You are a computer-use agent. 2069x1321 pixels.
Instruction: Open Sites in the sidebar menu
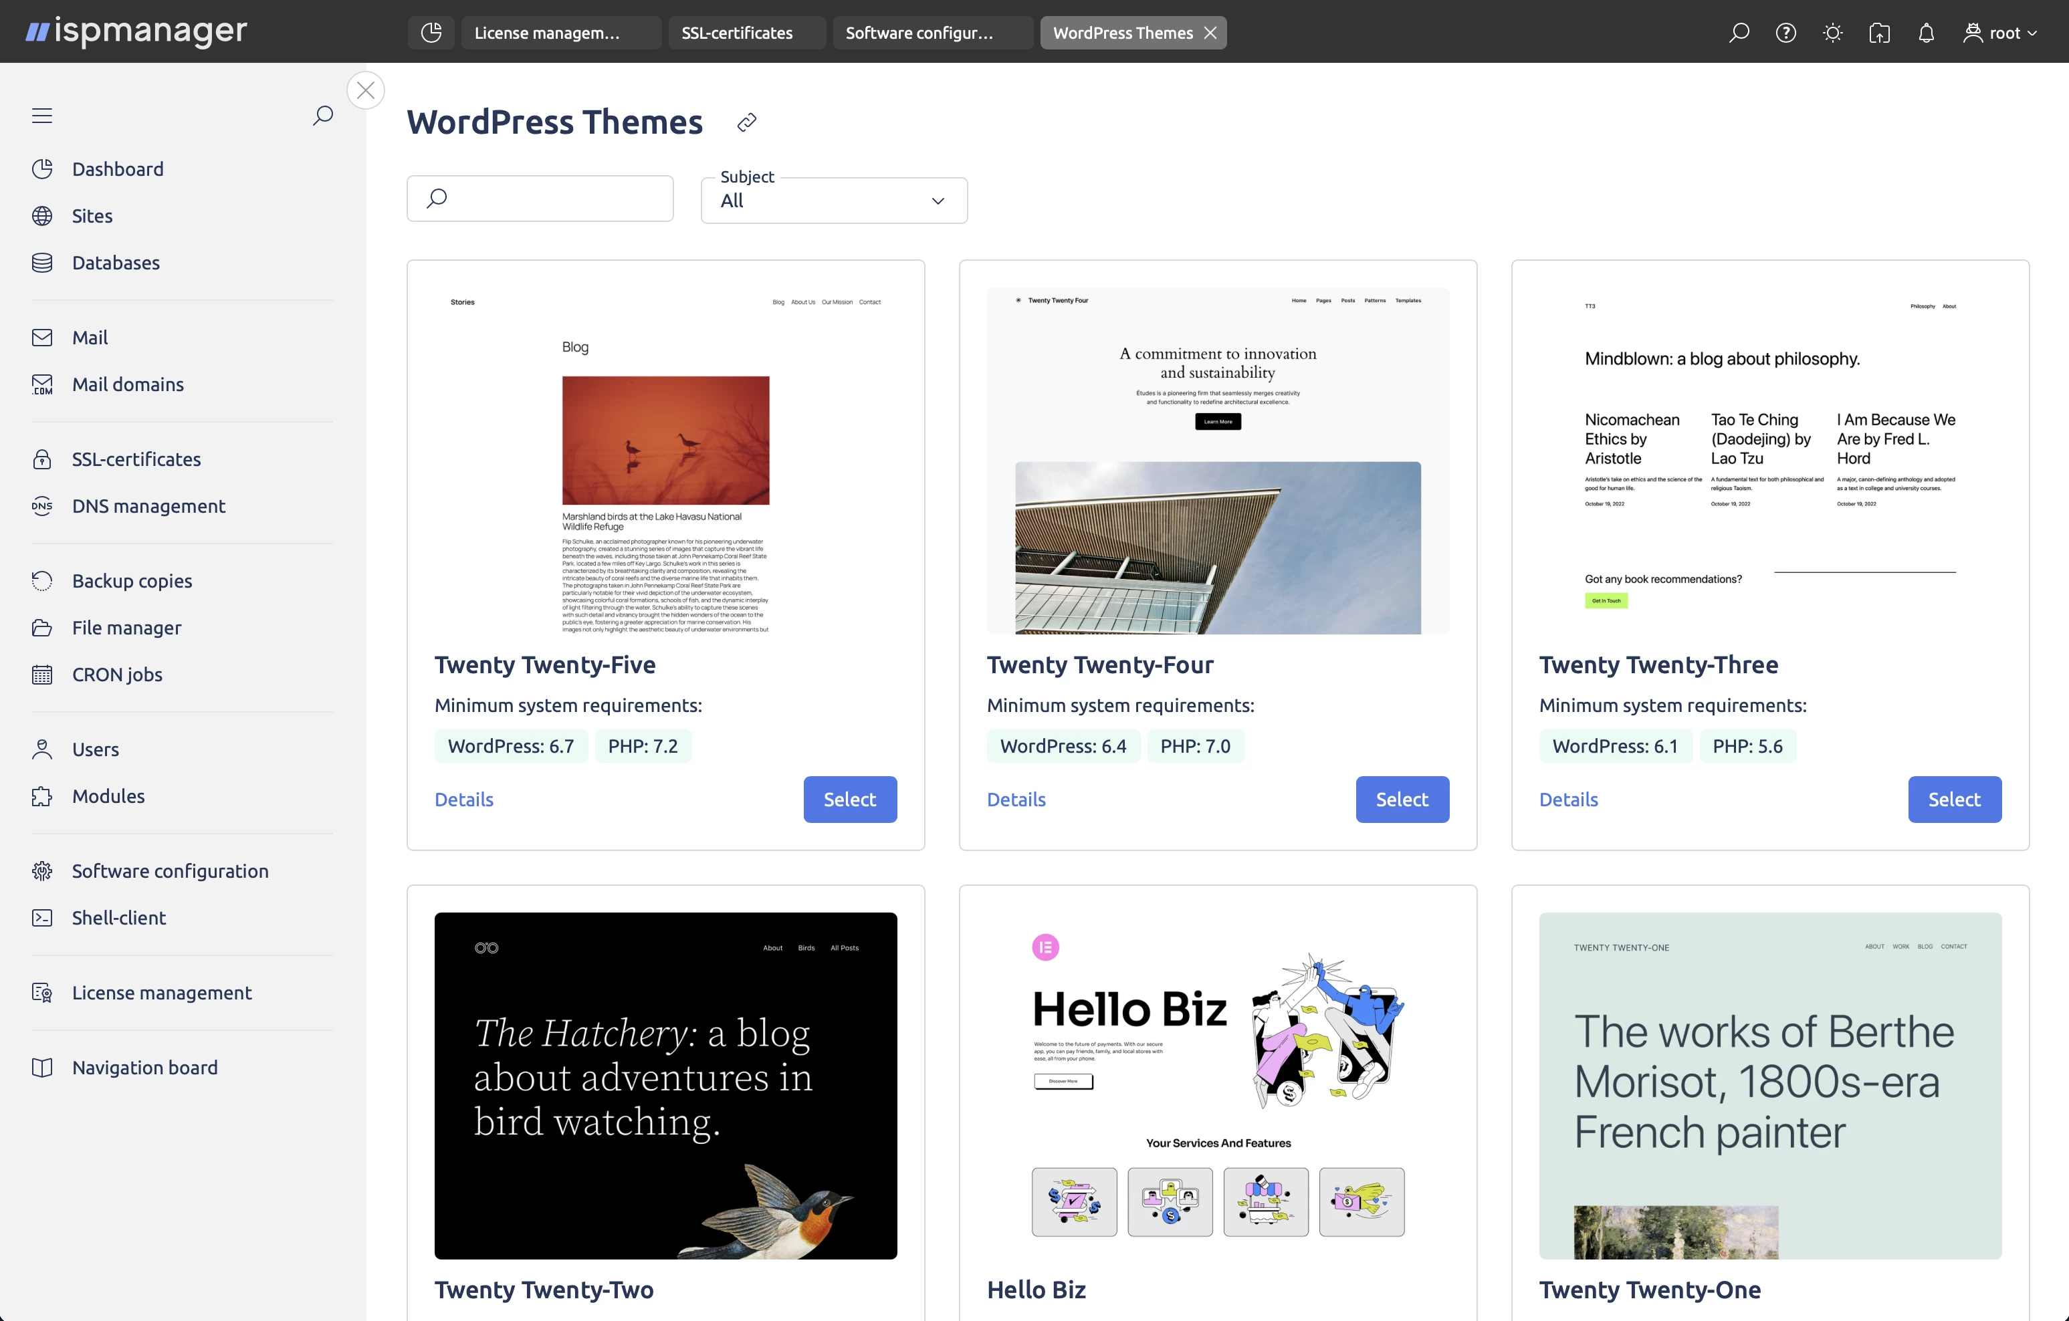point(92,215)
